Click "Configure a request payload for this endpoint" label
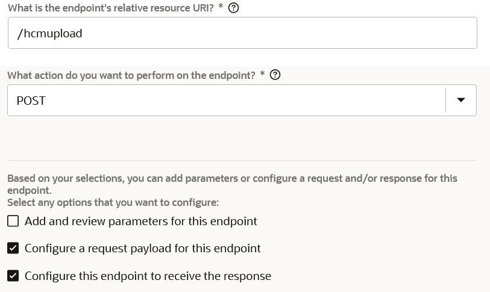Image resolution: width=490 pixels, height=292 pixels. pos(143,248)
